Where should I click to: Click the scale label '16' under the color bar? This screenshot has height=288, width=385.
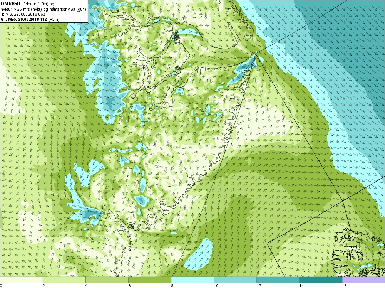[345, 286]
